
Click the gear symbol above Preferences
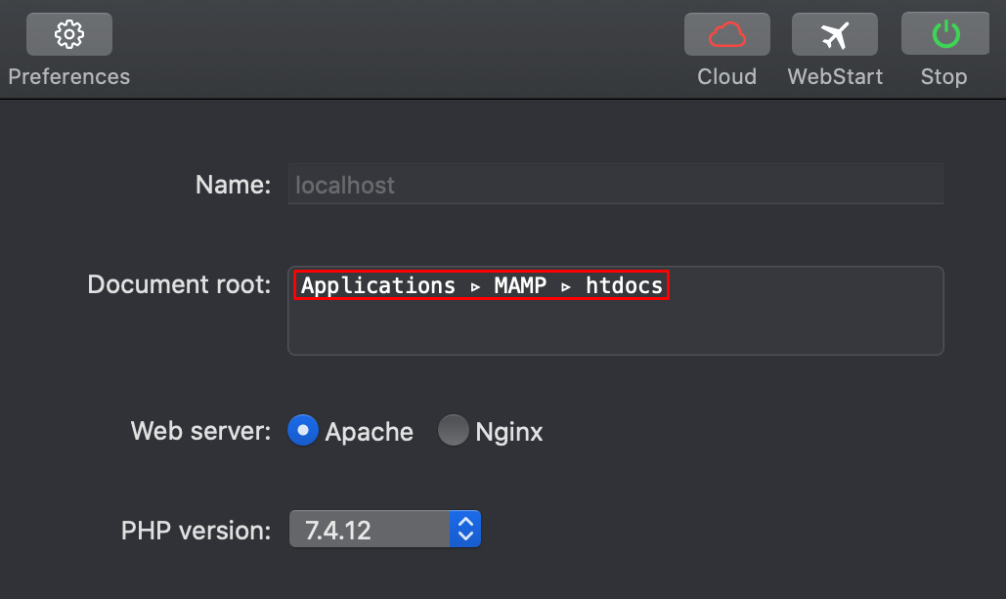click(68, 34)
